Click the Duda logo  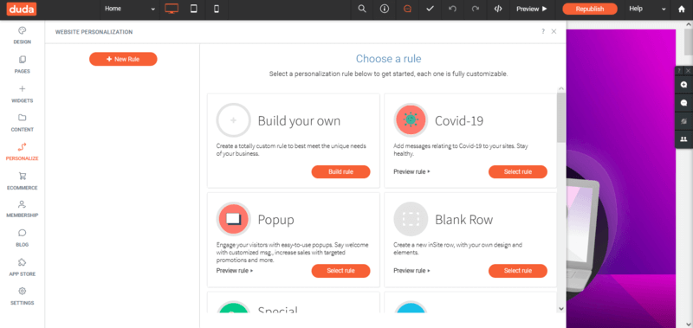point(22,9)
